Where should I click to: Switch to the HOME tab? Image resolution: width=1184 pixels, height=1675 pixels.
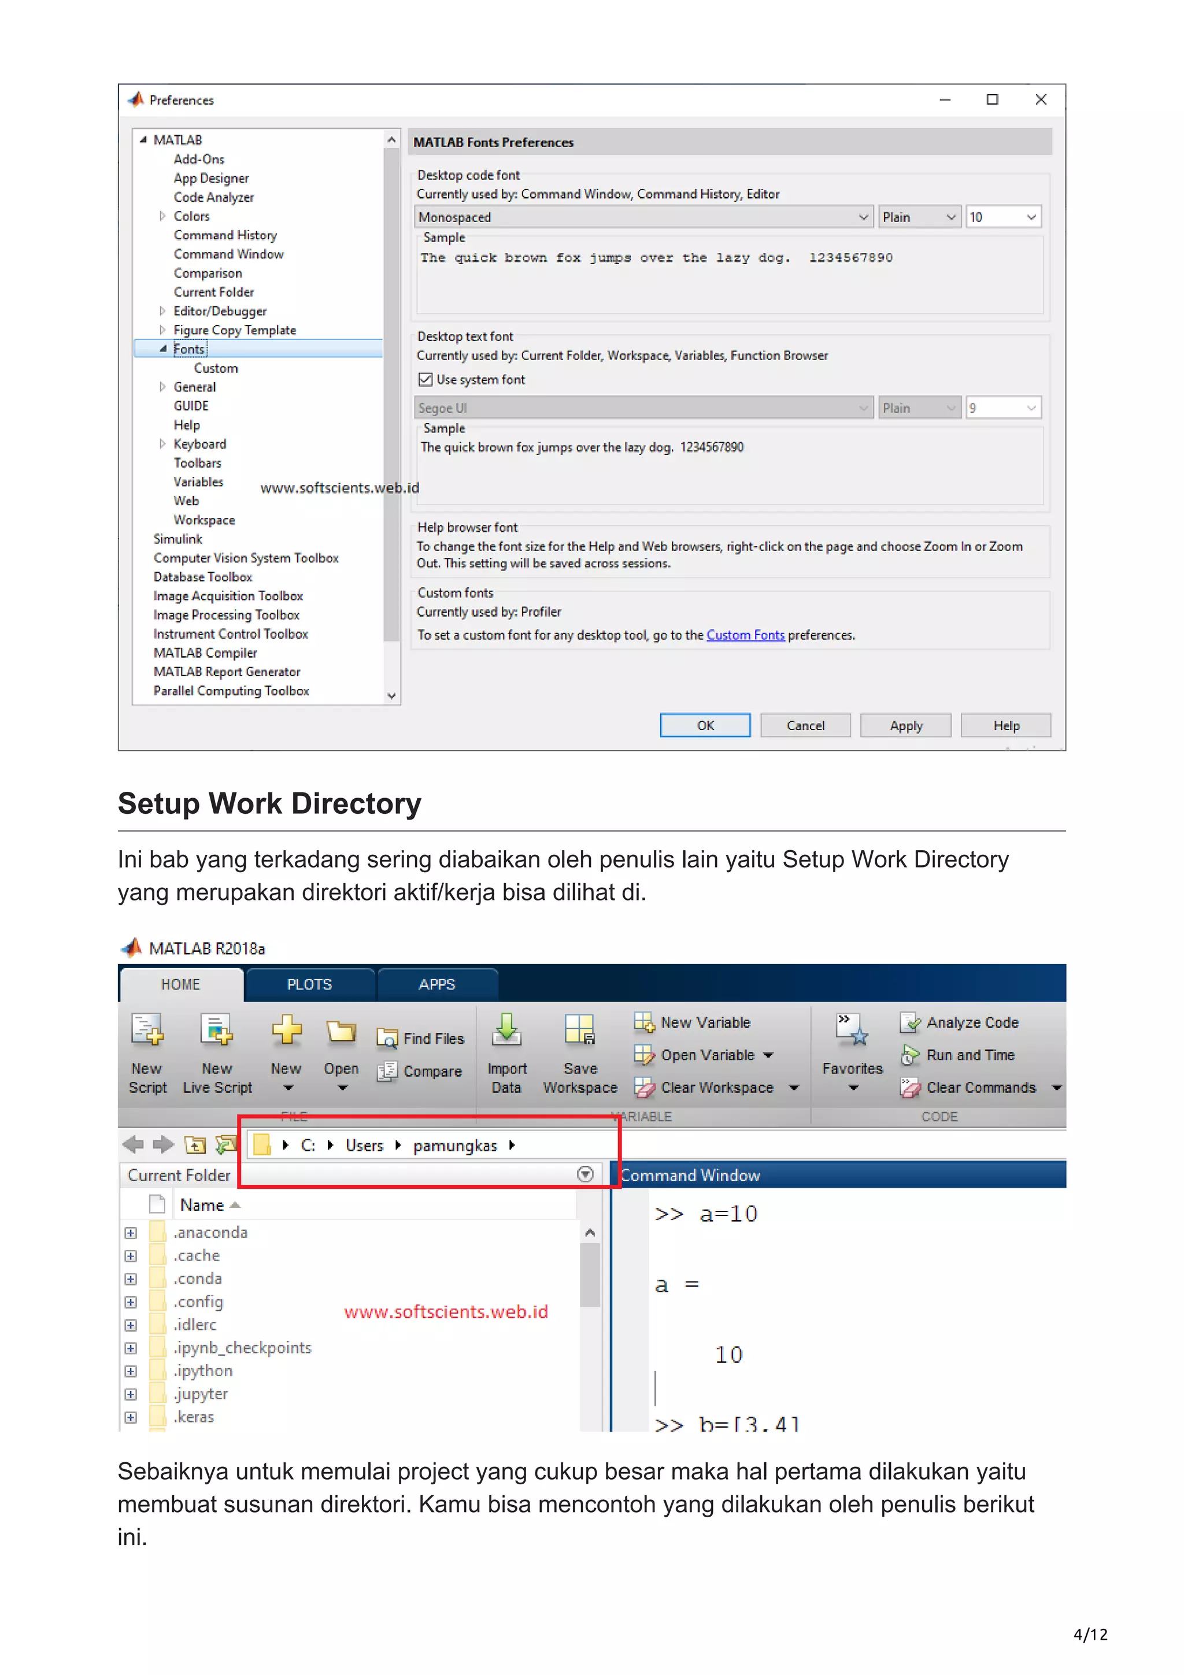(x=181, y=984)
